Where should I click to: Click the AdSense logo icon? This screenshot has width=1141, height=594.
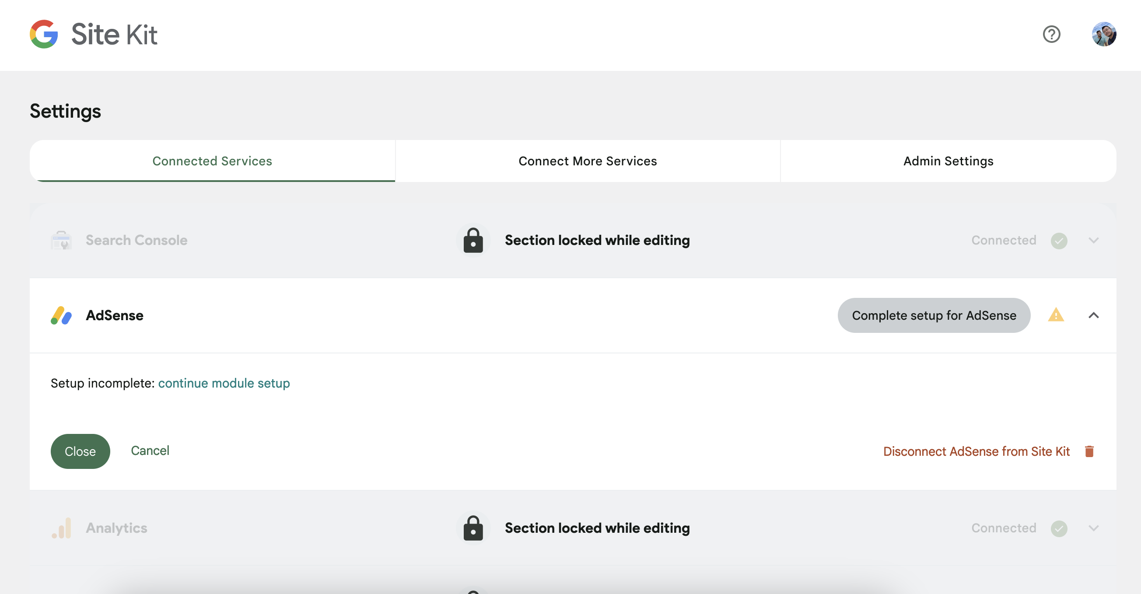tap(61, 315)
